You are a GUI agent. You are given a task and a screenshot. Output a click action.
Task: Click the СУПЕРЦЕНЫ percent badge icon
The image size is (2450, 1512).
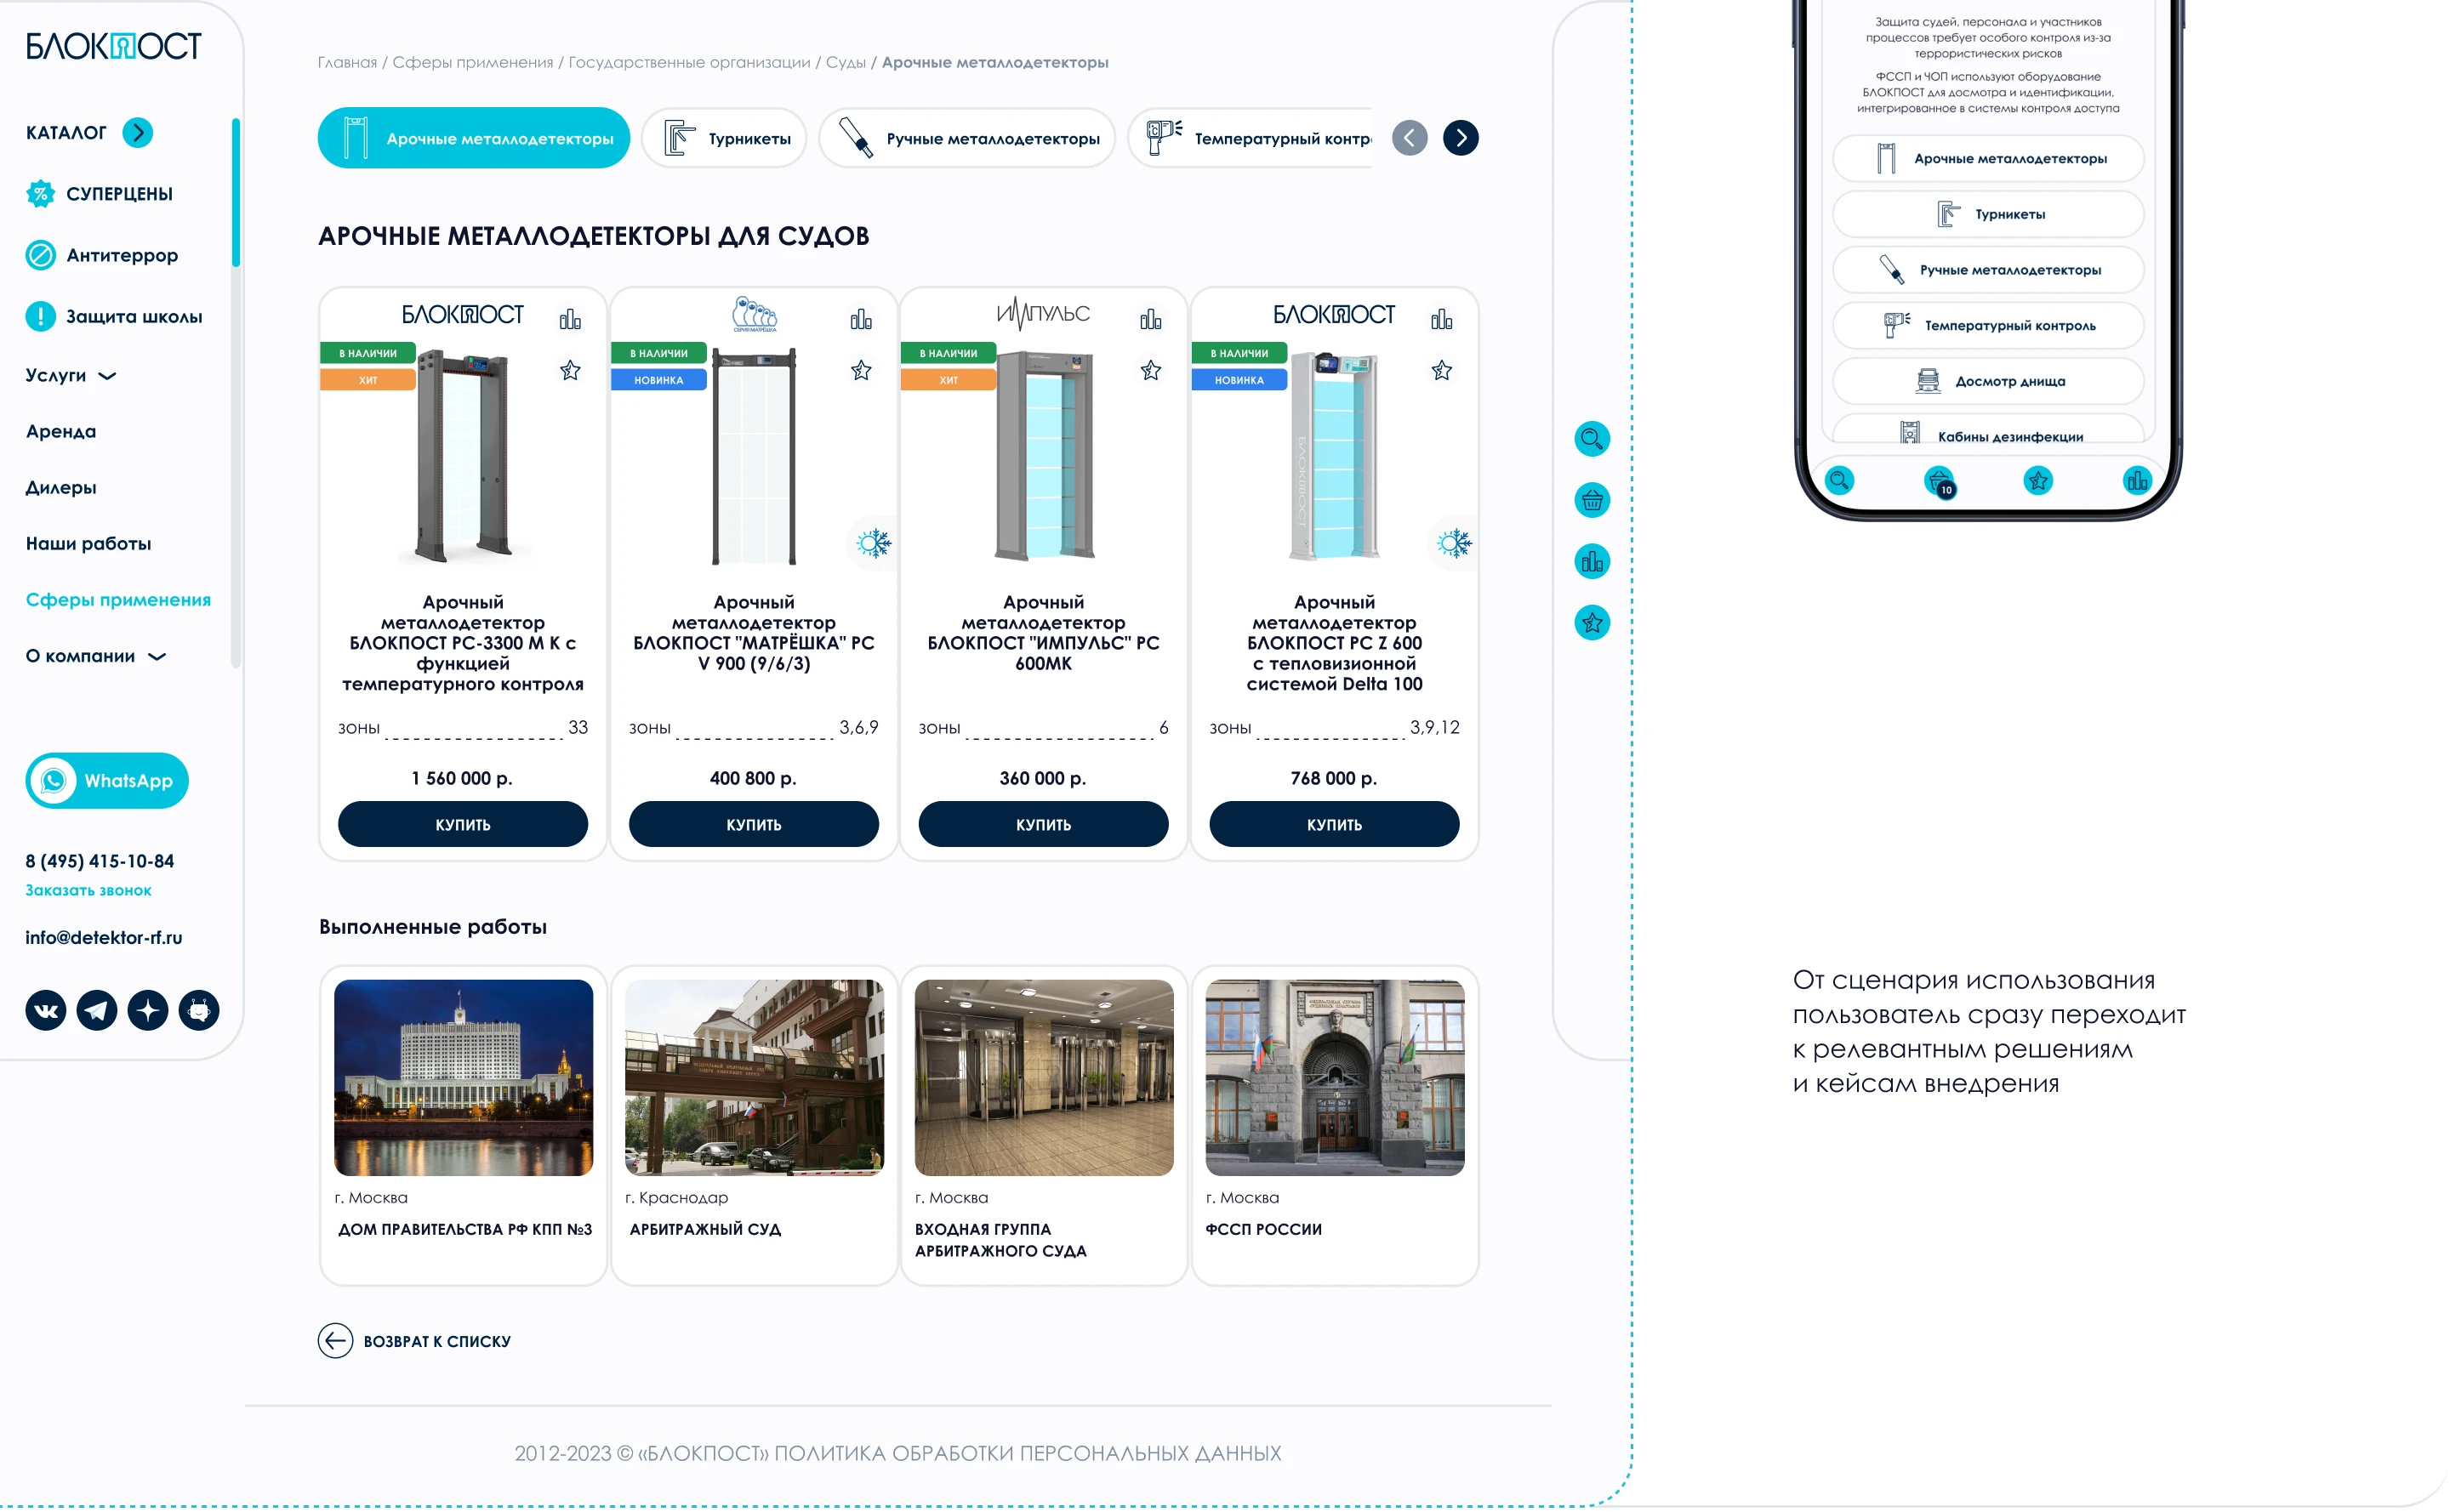[40, 194]
